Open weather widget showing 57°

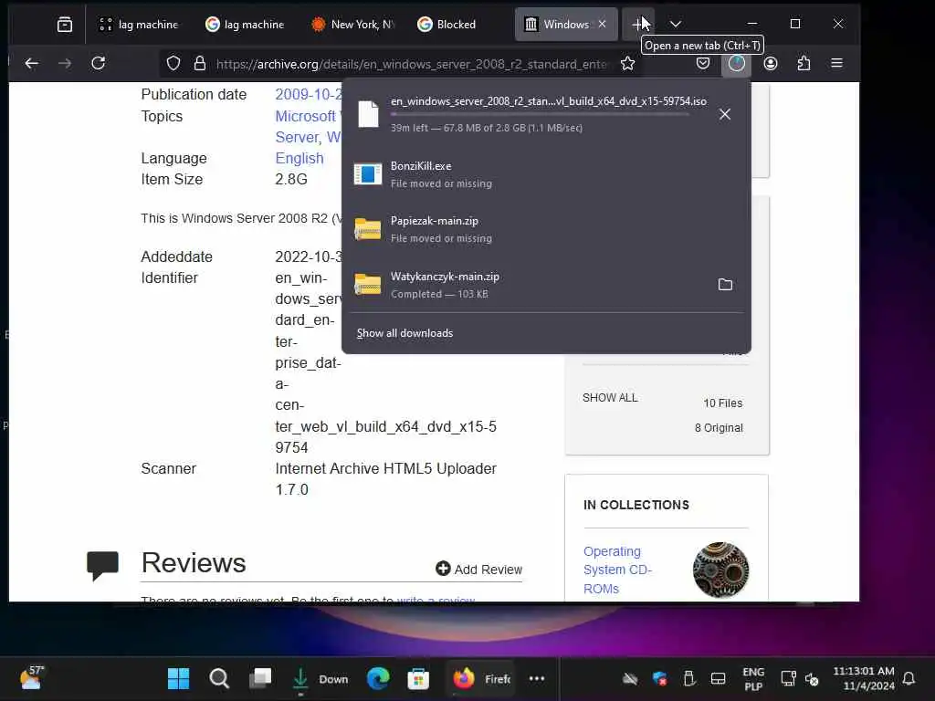pyautogui.click(x=32, y=678)
